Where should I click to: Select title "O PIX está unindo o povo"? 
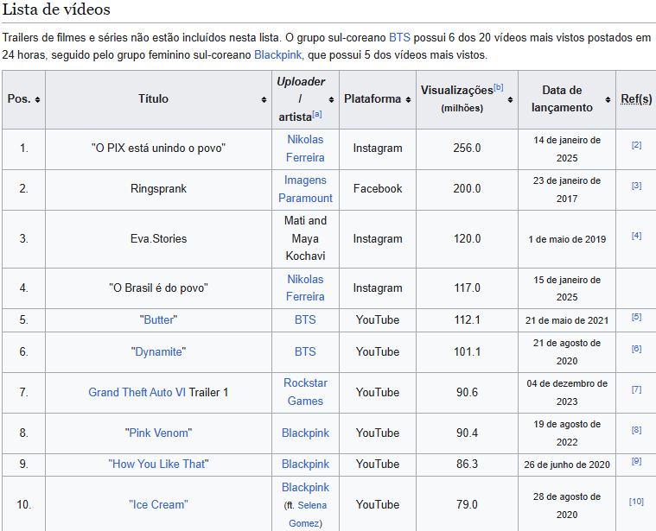[158, 149]
